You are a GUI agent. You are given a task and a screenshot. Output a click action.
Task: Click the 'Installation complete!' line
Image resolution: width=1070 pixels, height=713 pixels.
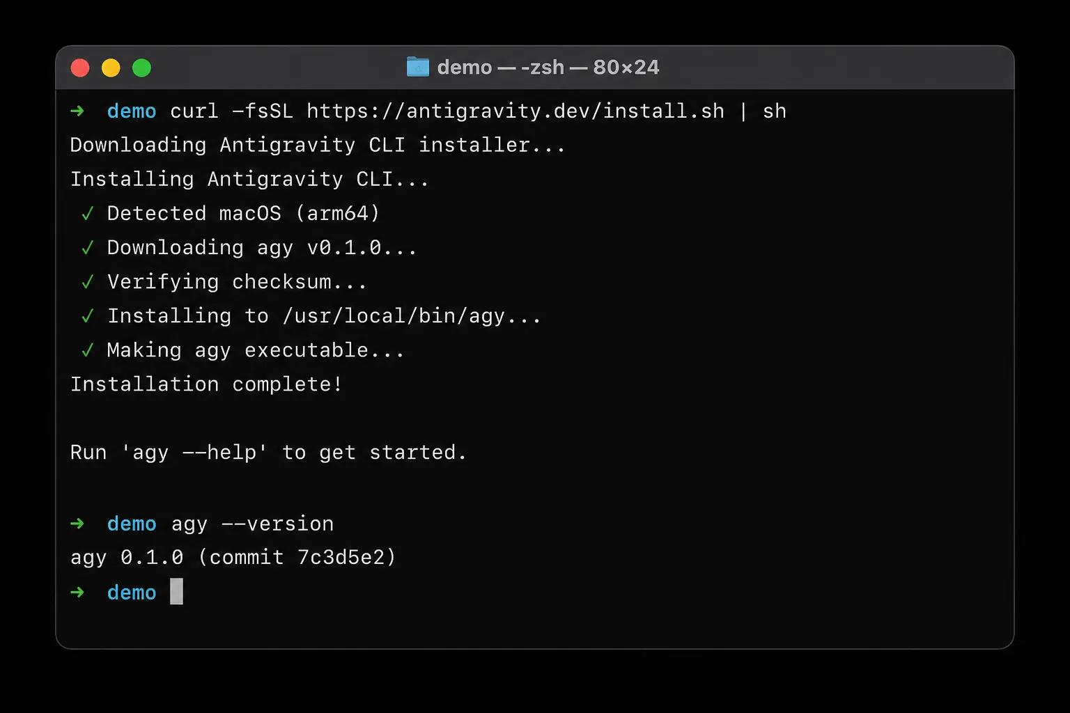[207, 384]
